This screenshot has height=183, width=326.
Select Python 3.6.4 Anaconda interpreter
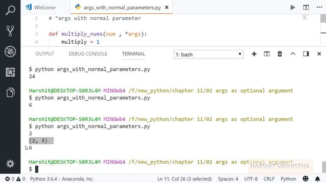[x=62, y=179]
